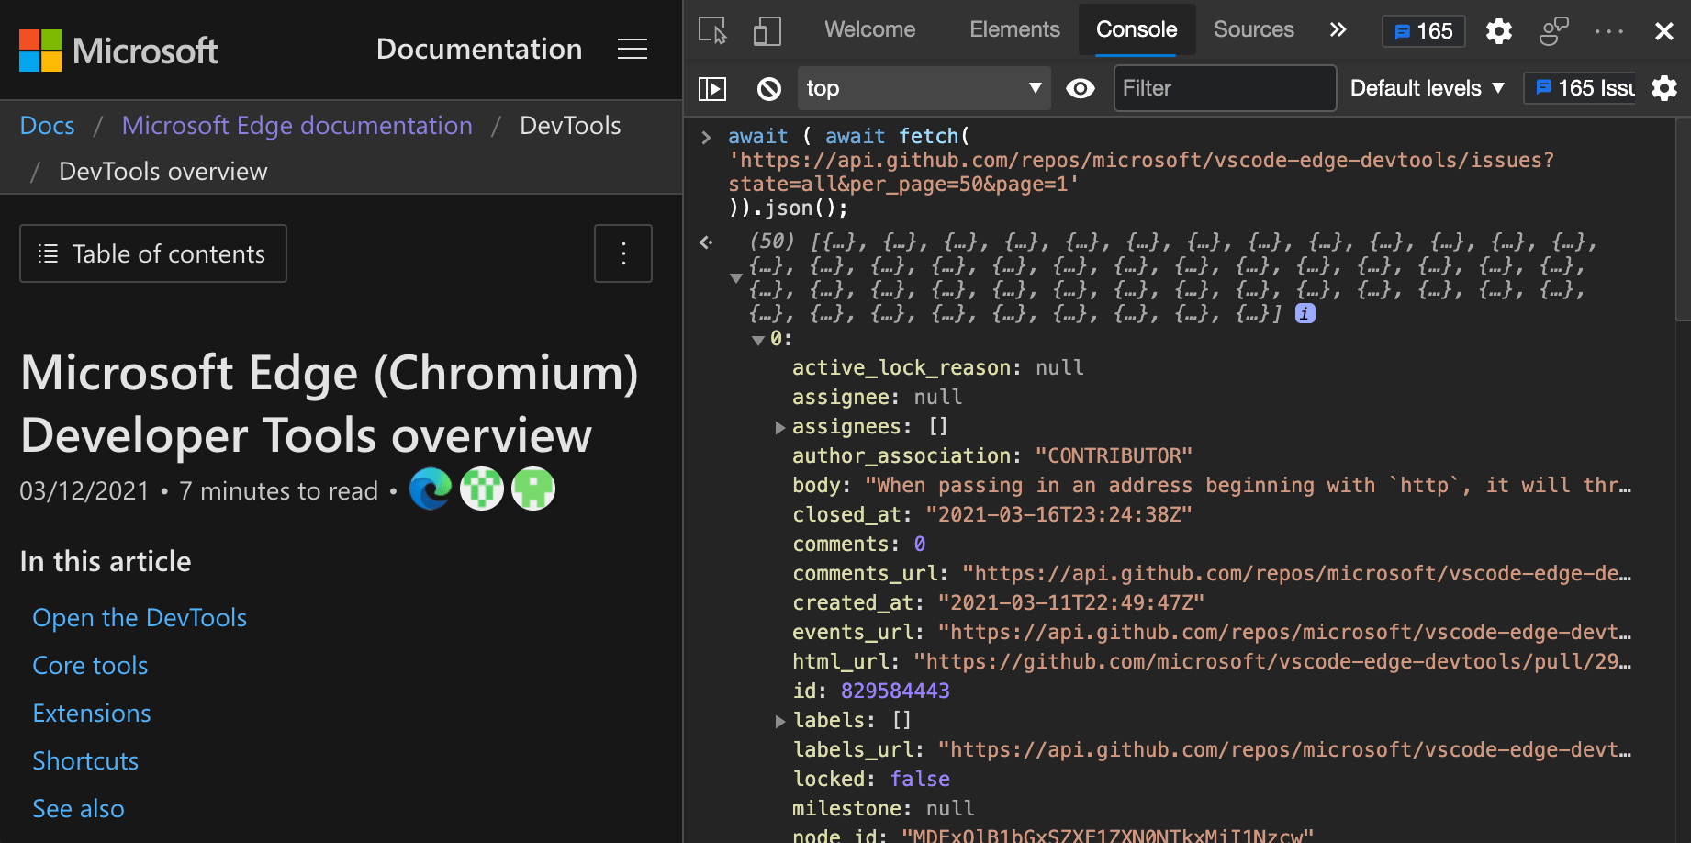Visit Microsoft Edge documentation breadcrumb link
Viewport: 1691px width, 843px height.
[297, 125]
